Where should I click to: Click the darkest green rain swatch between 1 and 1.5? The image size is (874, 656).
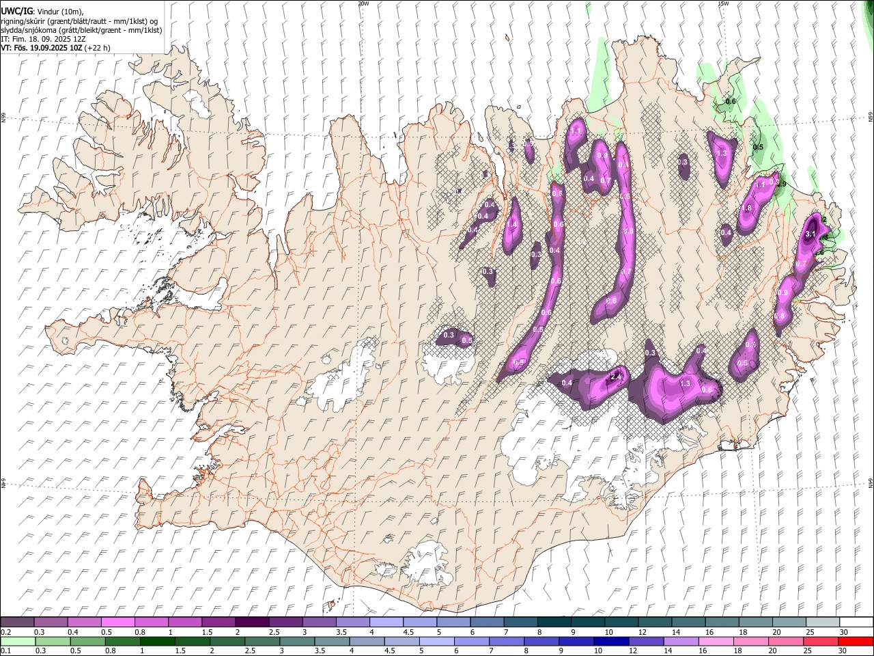click(x=158, y=641)
